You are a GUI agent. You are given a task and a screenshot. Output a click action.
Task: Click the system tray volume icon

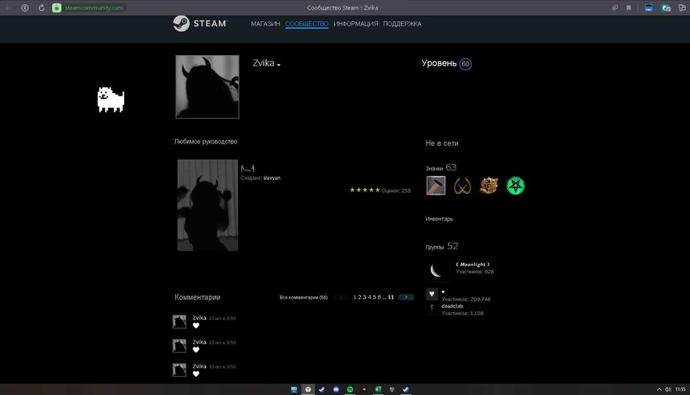[668, 389]
